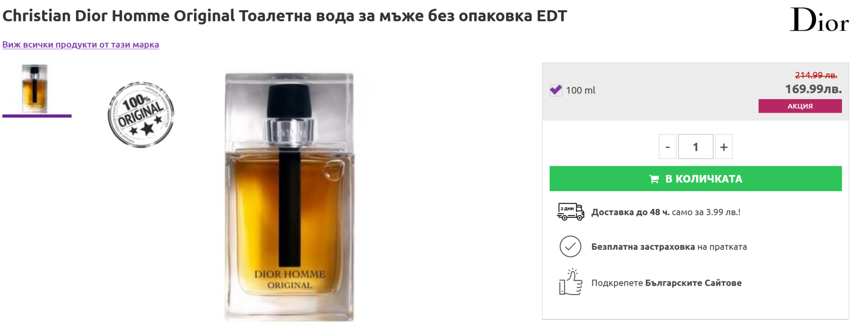Click the delivery truck icon

570,212
